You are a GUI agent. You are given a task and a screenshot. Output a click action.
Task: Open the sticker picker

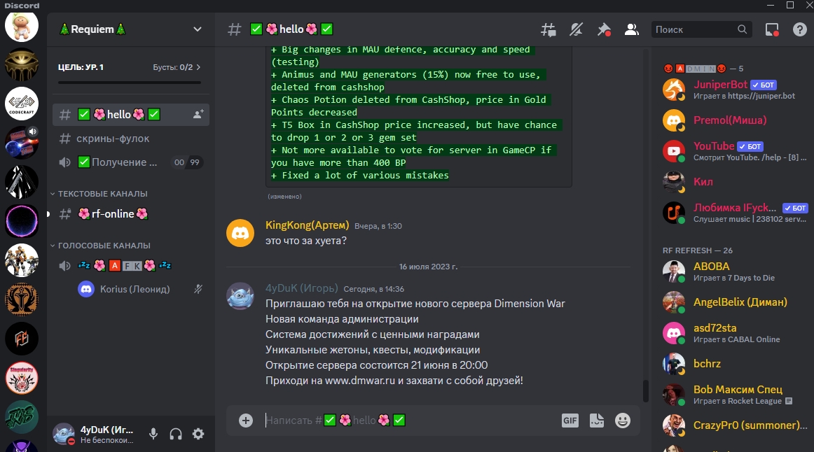tap(597, 421)
